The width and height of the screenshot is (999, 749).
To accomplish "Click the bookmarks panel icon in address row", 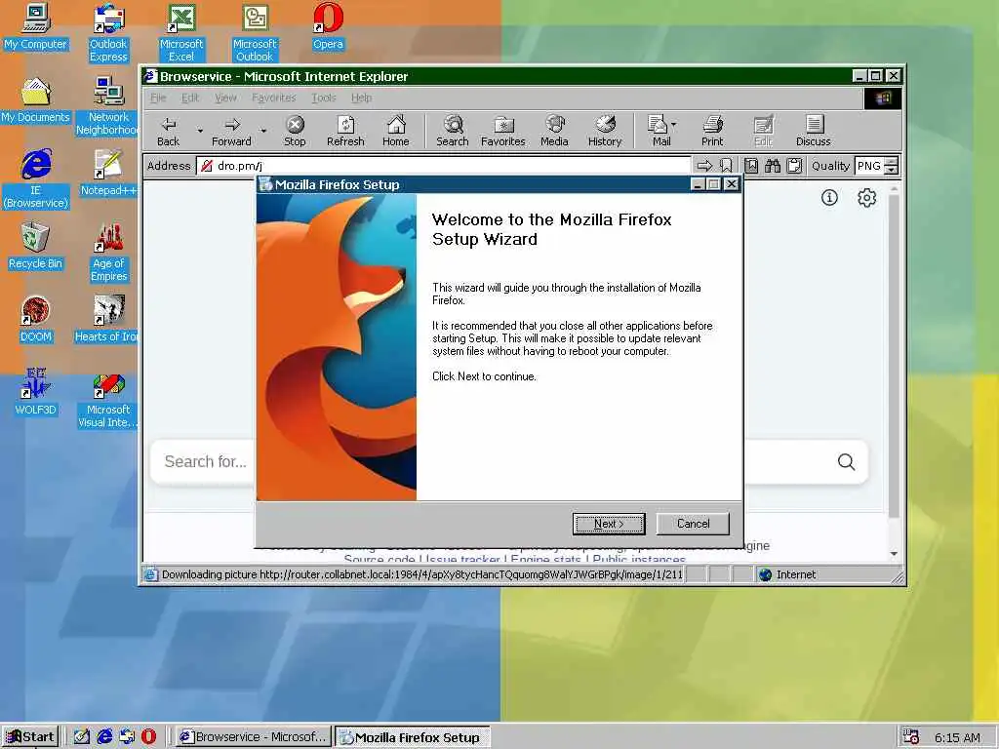I will pos(751,166).
